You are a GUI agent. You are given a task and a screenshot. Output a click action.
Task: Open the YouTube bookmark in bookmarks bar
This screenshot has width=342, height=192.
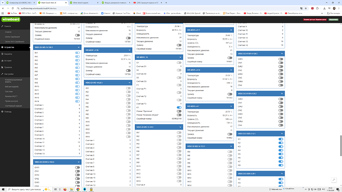[x=12, y=13]
